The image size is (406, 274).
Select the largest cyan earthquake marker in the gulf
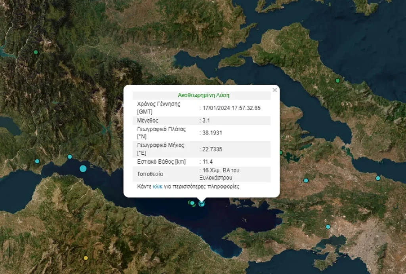[x=83, y=169]
